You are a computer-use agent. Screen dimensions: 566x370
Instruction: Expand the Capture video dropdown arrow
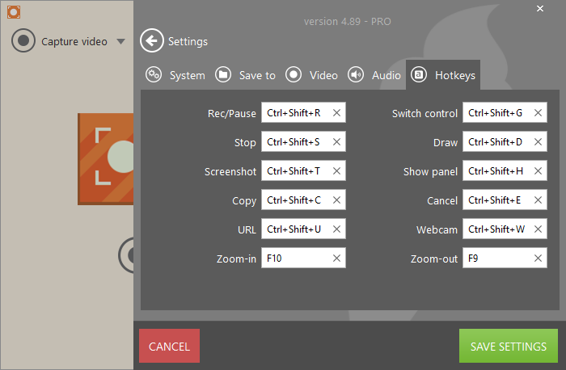pos(120,41)
